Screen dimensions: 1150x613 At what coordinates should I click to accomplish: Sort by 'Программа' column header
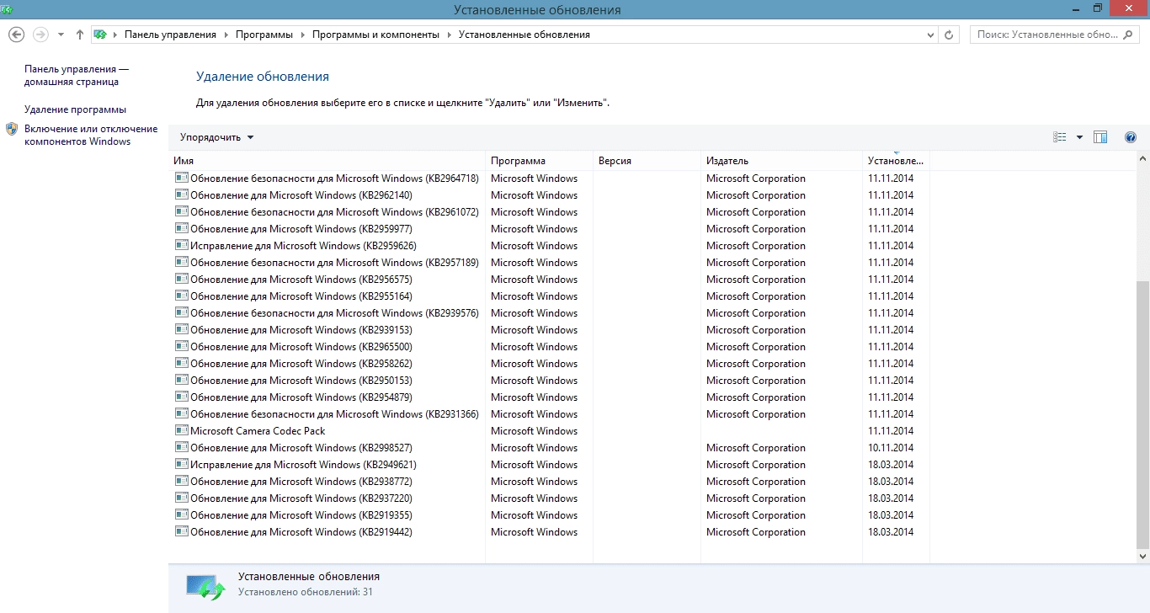(540, 160)
